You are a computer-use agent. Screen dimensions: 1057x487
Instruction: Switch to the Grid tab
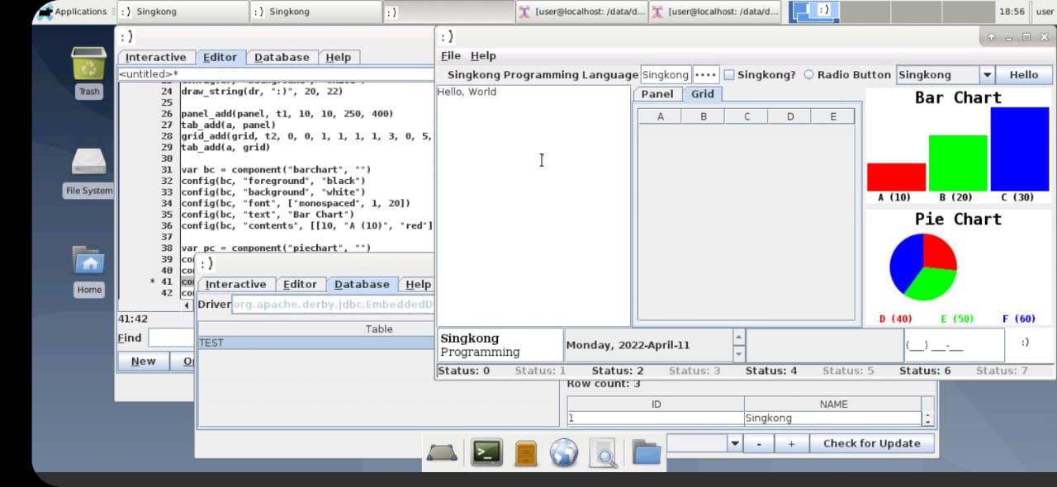703,94
